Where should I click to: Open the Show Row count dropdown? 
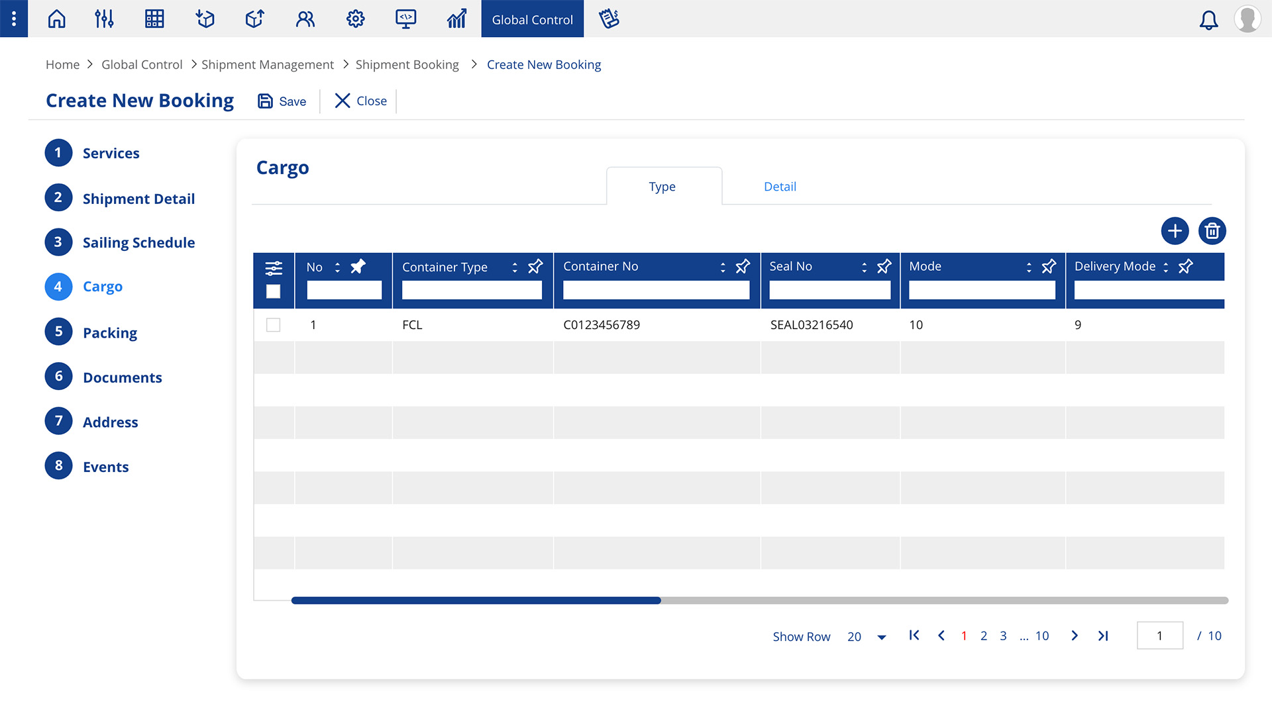(881, 637)
